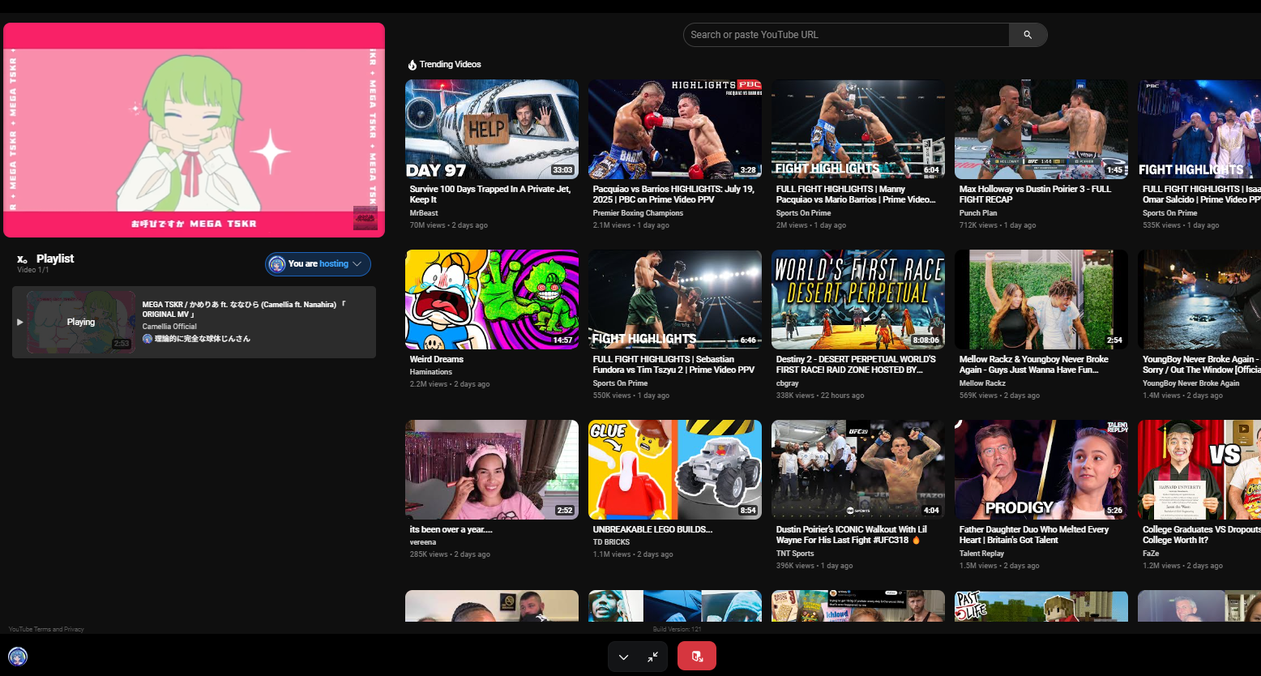This screenshot has width=1261, height=676.
Task: Open the UNBREAKABLE LEGO BUILDS thumbnail
Action: point(675,469)
